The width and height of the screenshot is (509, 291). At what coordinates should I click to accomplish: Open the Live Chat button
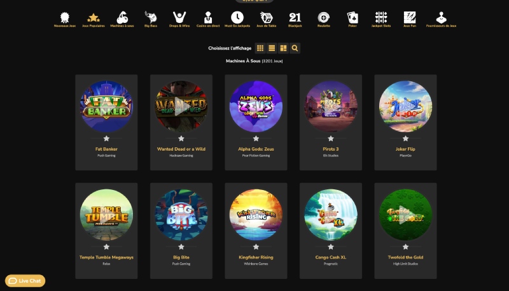25,281
